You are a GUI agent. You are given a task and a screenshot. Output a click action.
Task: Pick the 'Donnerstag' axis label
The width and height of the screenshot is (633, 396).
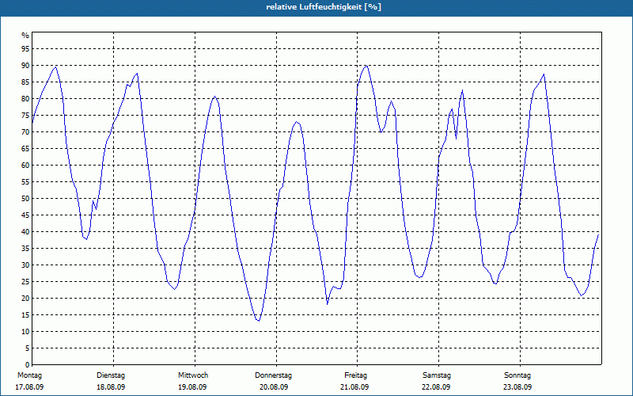(273, 375)
